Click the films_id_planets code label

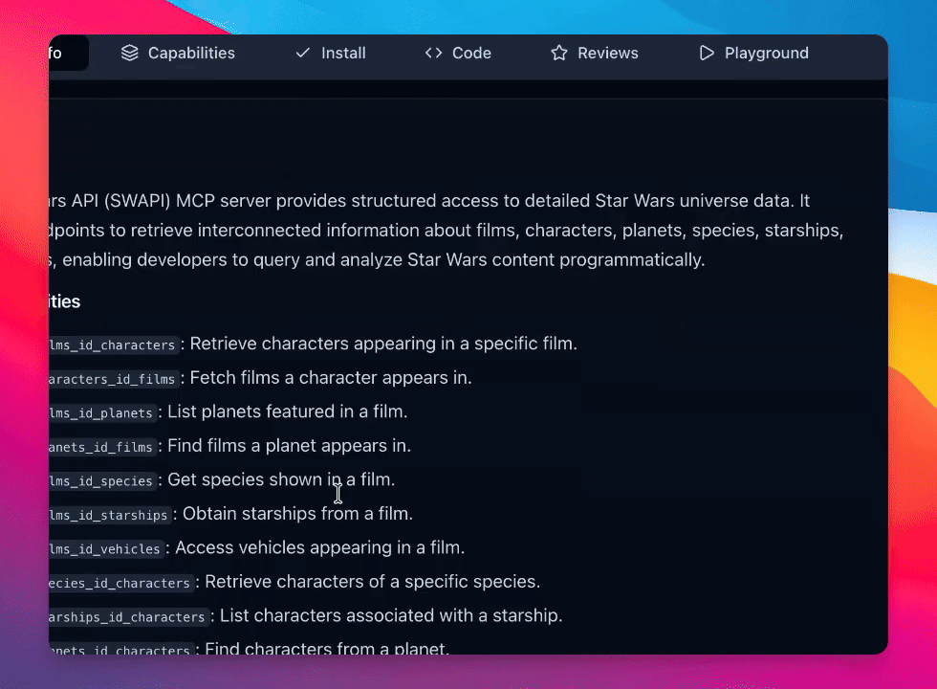(x=102, y=413)
